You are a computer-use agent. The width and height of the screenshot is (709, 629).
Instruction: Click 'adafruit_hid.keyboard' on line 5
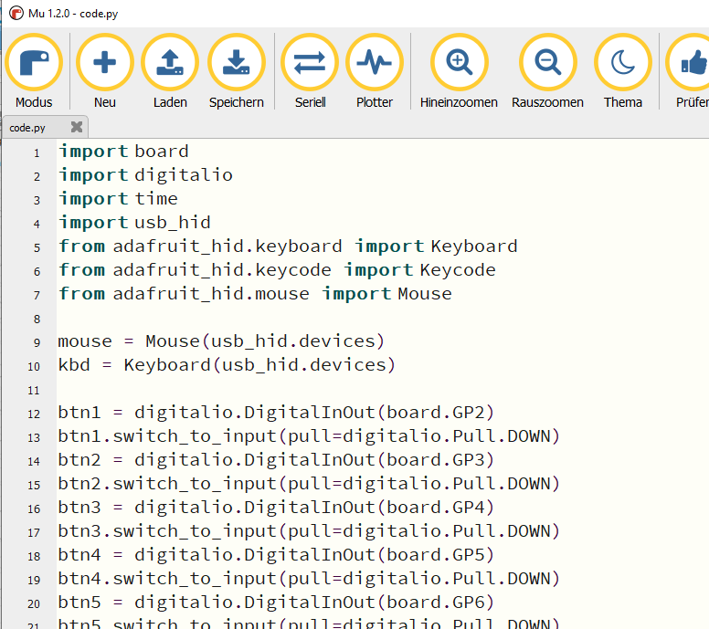(x=228, y=246)
